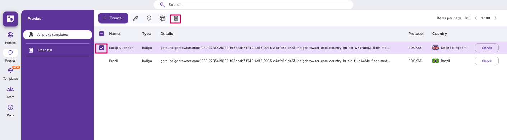This screenshot has height=140, width=507.
Task: Open Templates in the sidebar
Action: 10,74
